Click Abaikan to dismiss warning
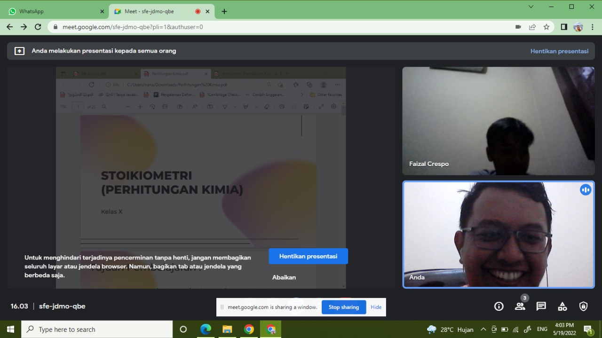The image size is (602, 338). (284, 277)
